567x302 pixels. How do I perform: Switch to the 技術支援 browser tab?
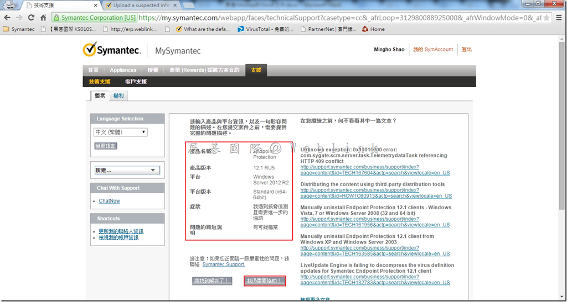(x=61, y=6)
